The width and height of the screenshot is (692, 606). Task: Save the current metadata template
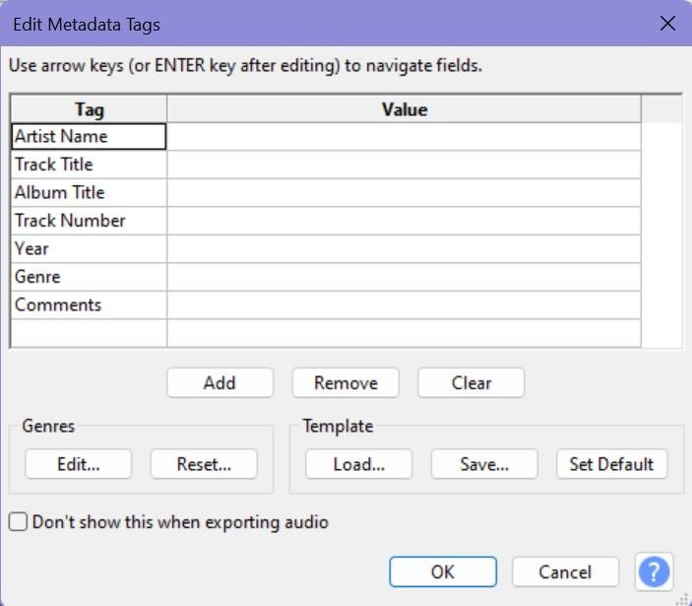[x=484, y=464]
